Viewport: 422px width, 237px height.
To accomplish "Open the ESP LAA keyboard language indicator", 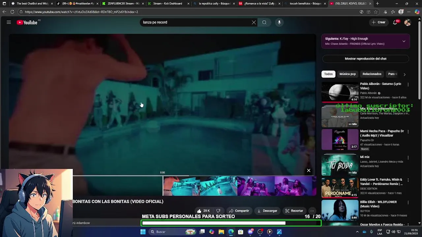I will tap(380, 232).
